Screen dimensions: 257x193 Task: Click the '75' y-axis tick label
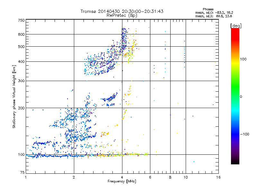tap(22, 172)
